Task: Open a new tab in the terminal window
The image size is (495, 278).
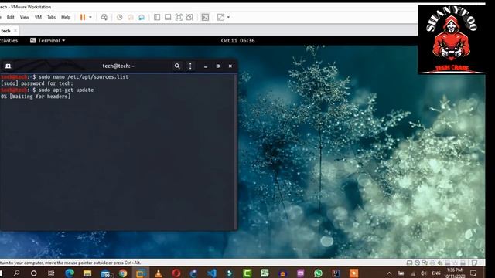Action: tap(9, 66)
